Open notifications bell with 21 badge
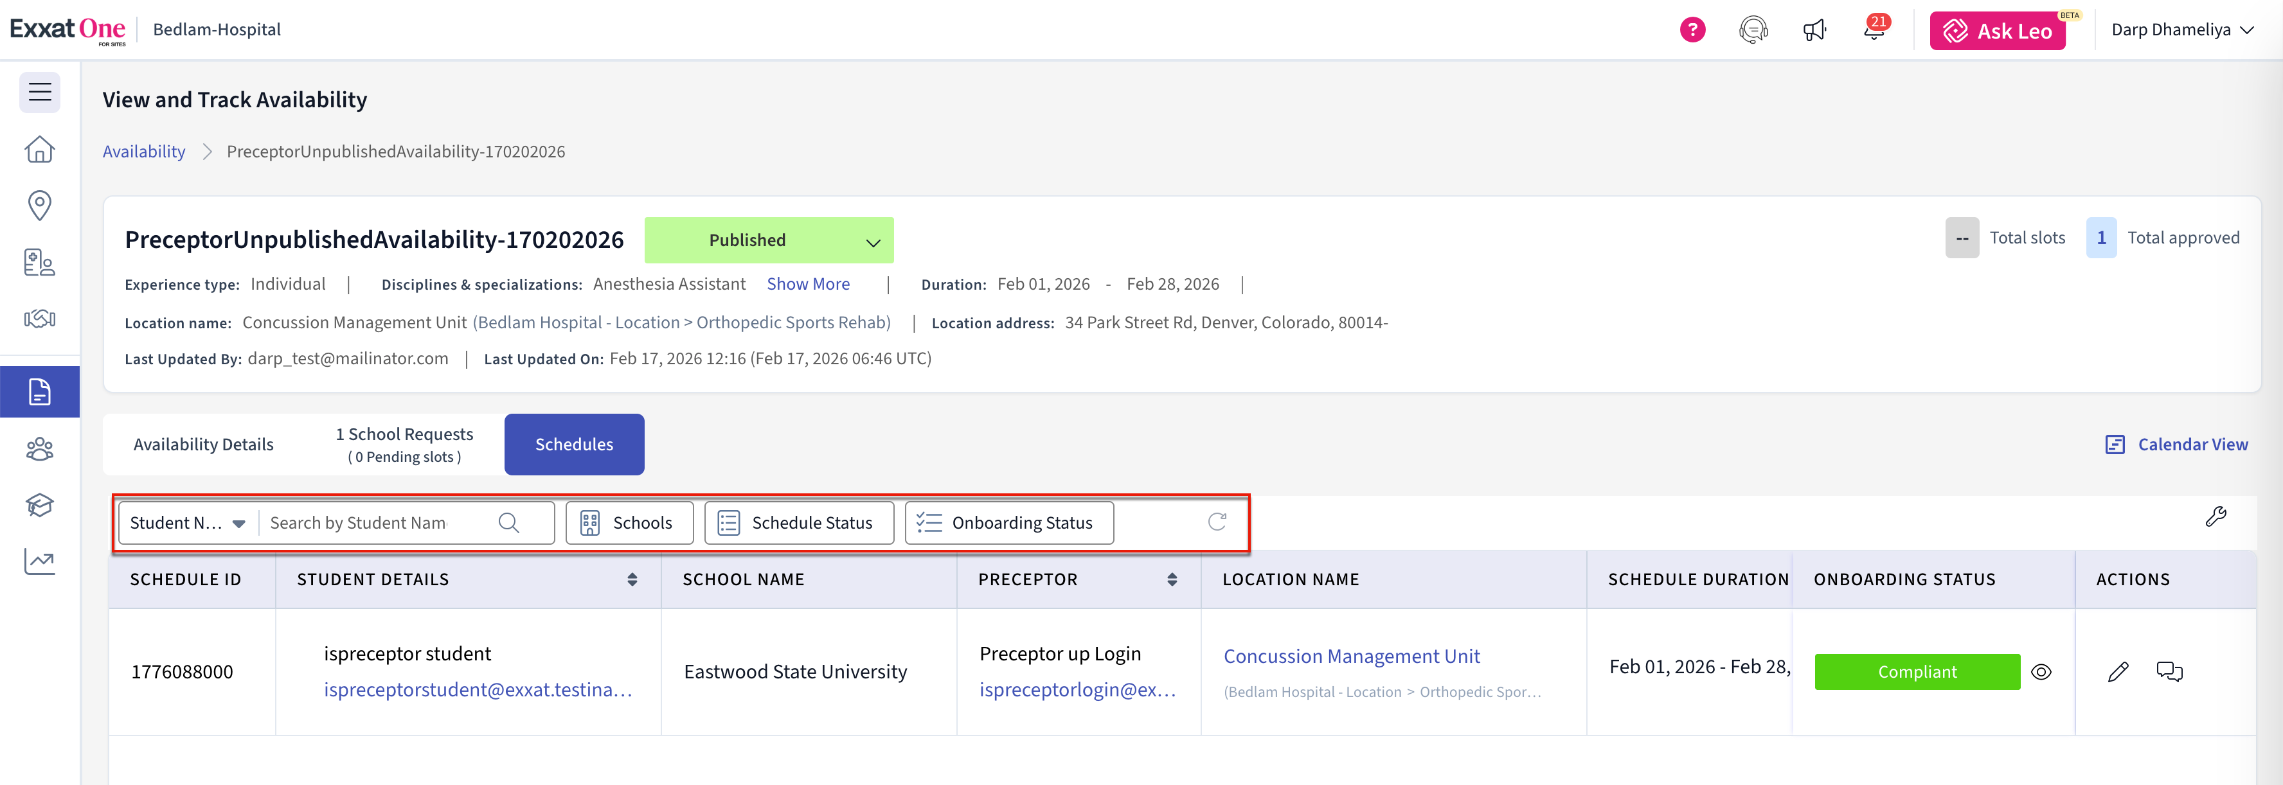Viewport: 2283px width, 785px height. 1874,30
